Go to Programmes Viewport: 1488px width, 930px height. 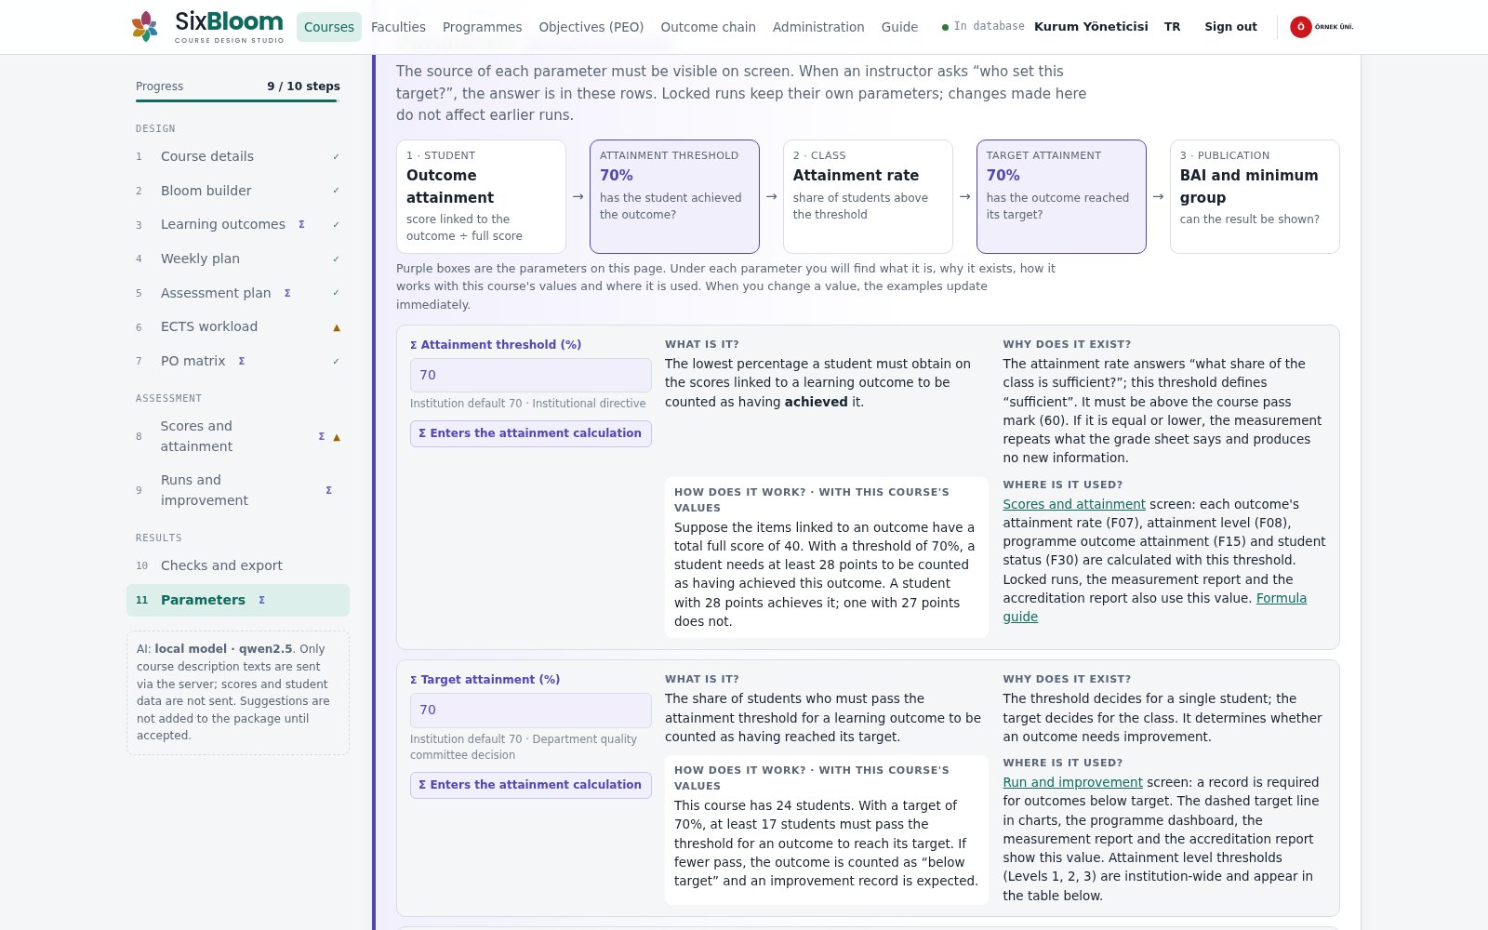tap(482, 27)
